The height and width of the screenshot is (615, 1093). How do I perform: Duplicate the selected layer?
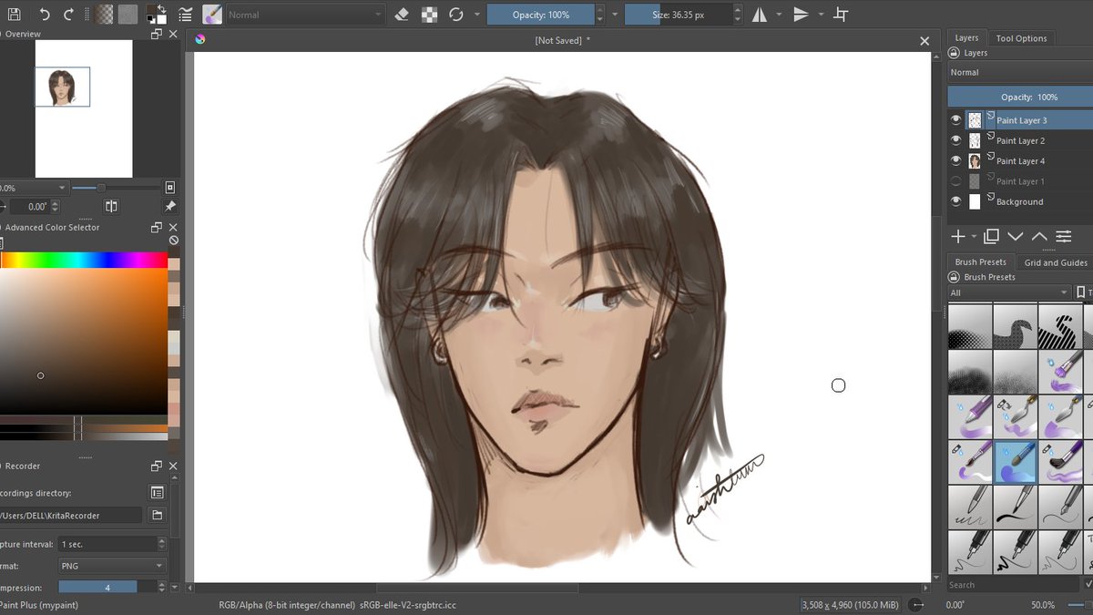click(991, 237)
